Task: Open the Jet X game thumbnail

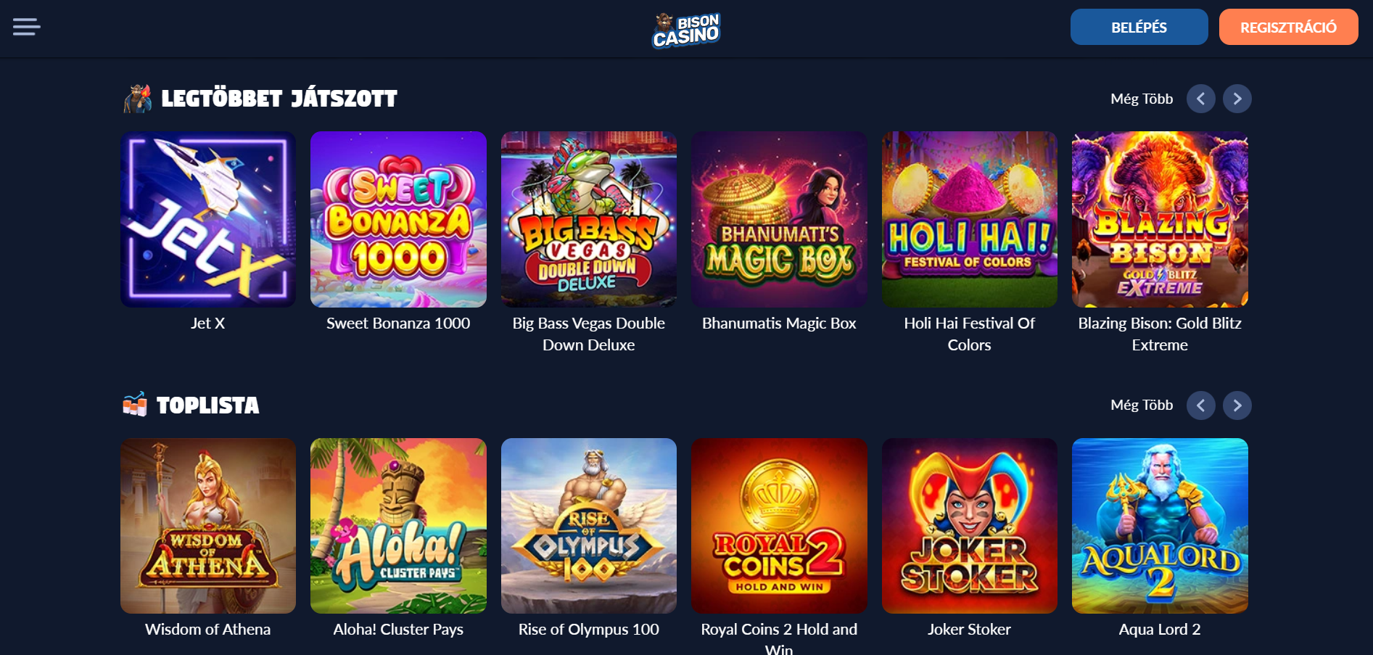Action: point(208,219)
